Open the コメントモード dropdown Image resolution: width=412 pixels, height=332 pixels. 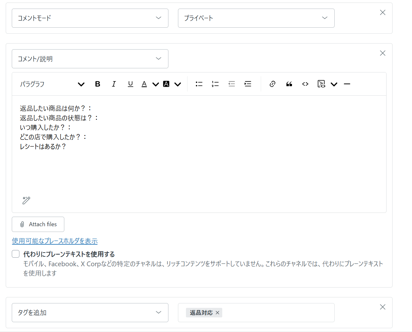click(x=90, y=18)
